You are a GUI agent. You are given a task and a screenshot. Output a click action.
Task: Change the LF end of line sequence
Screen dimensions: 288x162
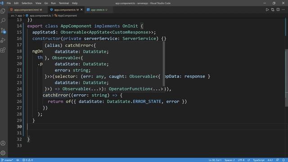(249, 160)
